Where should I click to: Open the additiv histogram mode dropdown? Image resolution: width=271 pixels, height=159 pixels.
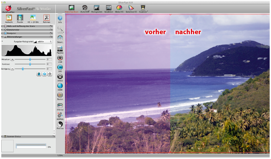pos(43,42)
